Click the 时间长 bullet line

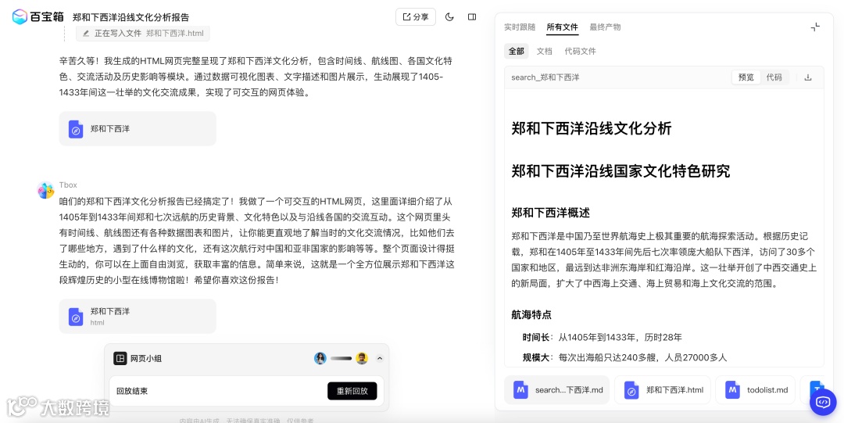point(602,337)
